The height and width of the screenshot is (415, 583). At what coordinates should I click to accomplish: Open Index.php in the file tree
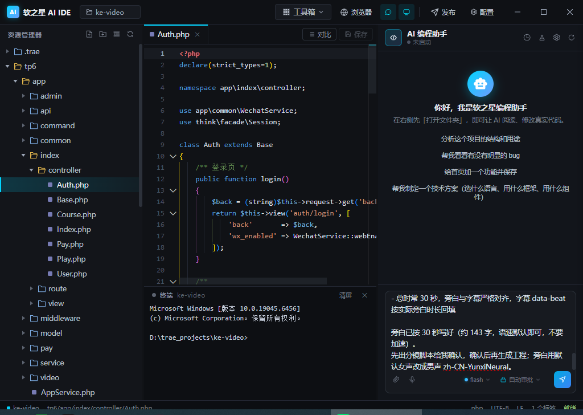tap(69, 229)
